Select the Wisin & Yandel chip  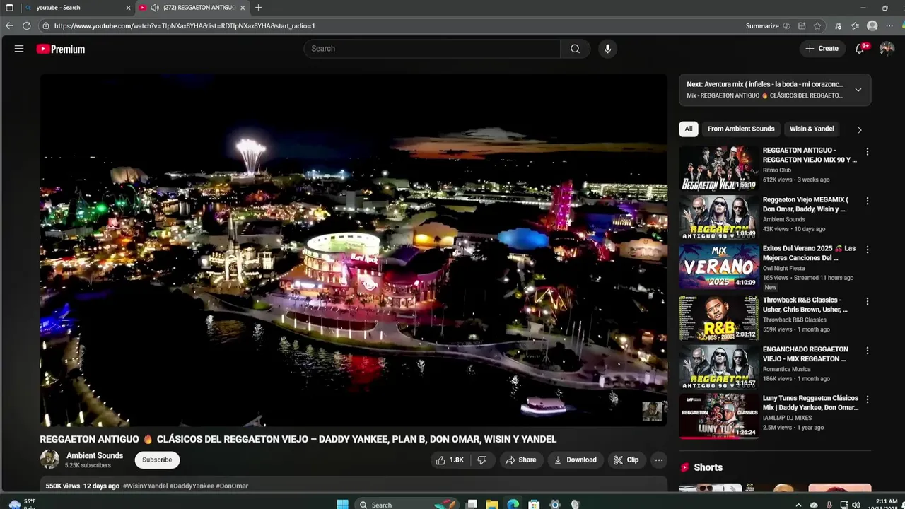pos(812,129)
